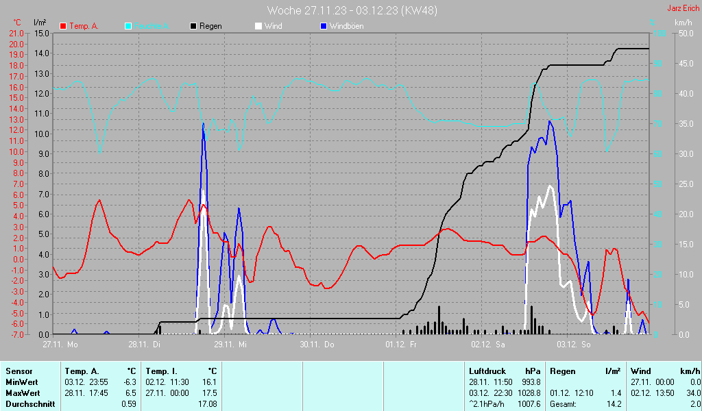Click the Temp. A. legend label

click(84, 27)
